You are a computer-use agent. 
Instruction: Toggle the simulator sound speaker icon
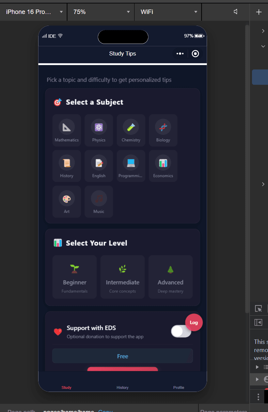click(x=236, y=12)
